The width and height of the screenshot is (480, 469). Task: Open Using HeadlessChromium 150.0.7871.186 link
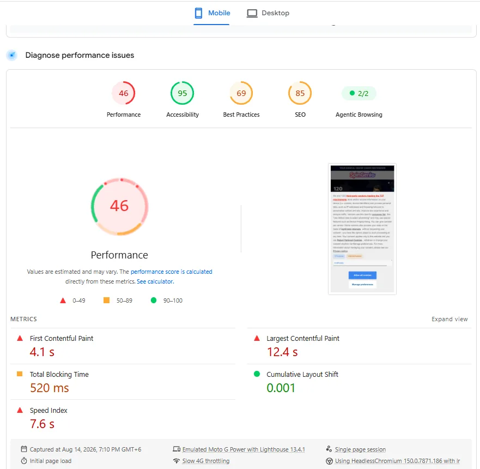point(397,461)
